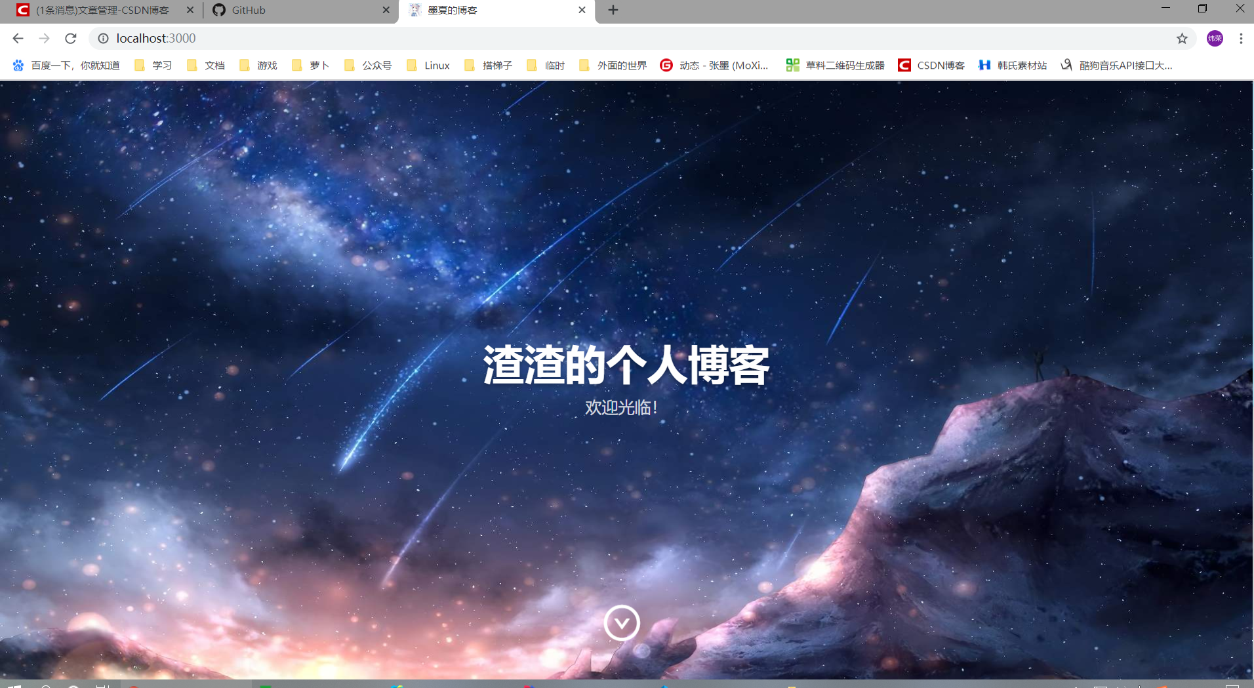The width and height of the screenshot is (1254, 688).
Task: Open the Chrome profile avatar
Action: 1215,38
